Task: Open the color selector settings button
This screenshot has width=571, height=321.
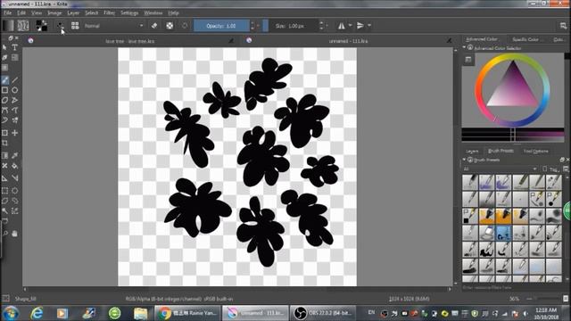Action: pyautogui.click(x=468, y=60)
